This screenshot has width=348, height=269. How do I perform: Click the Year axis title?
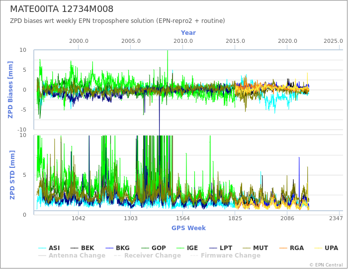tap(188, 33)
